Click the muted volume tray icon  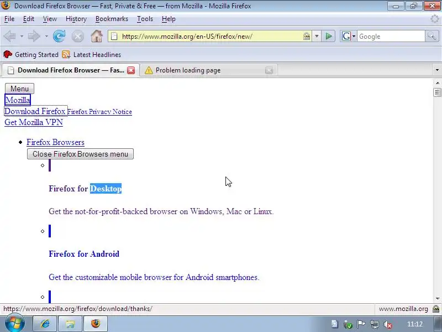(388, 324)
